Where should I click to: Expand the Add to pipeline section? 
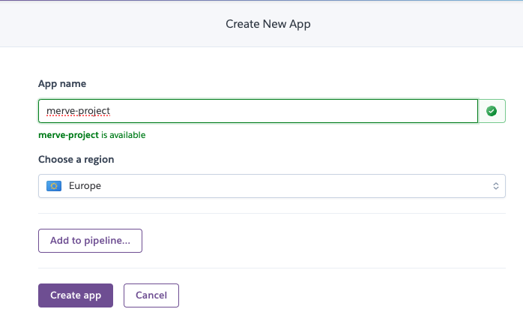[90, 241]
